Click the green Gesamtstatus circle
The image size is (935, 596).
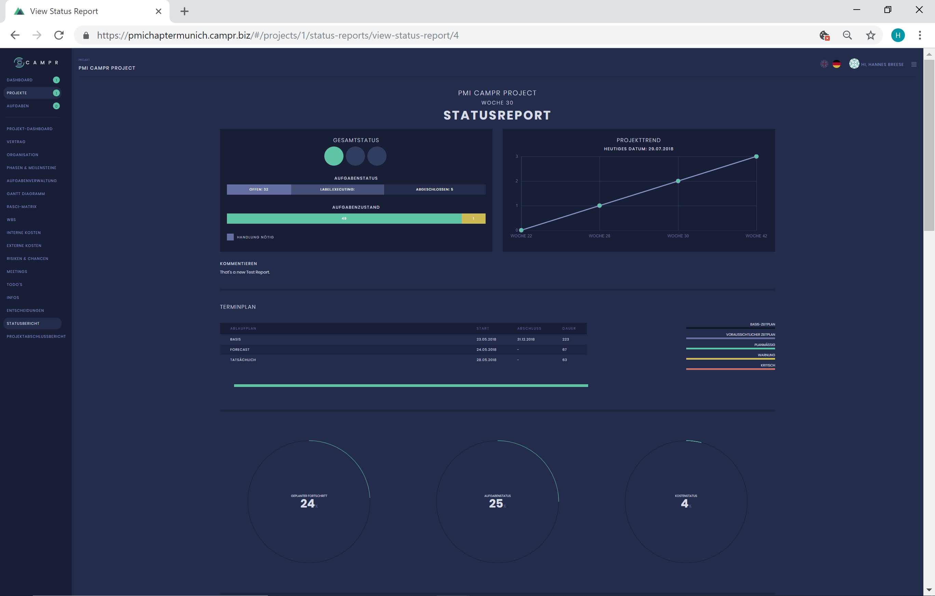(x=334, y=156)
